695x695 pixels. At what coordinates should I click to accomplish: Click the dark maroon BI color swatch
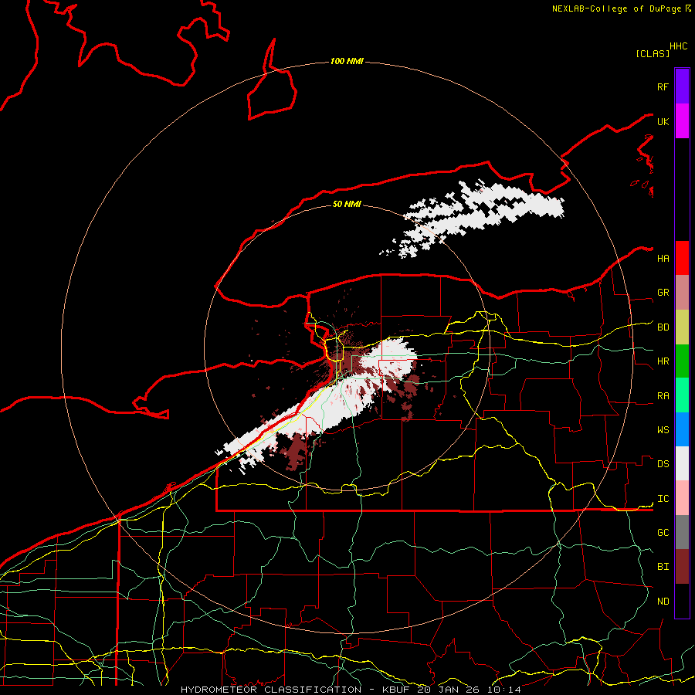pos(682,567)
